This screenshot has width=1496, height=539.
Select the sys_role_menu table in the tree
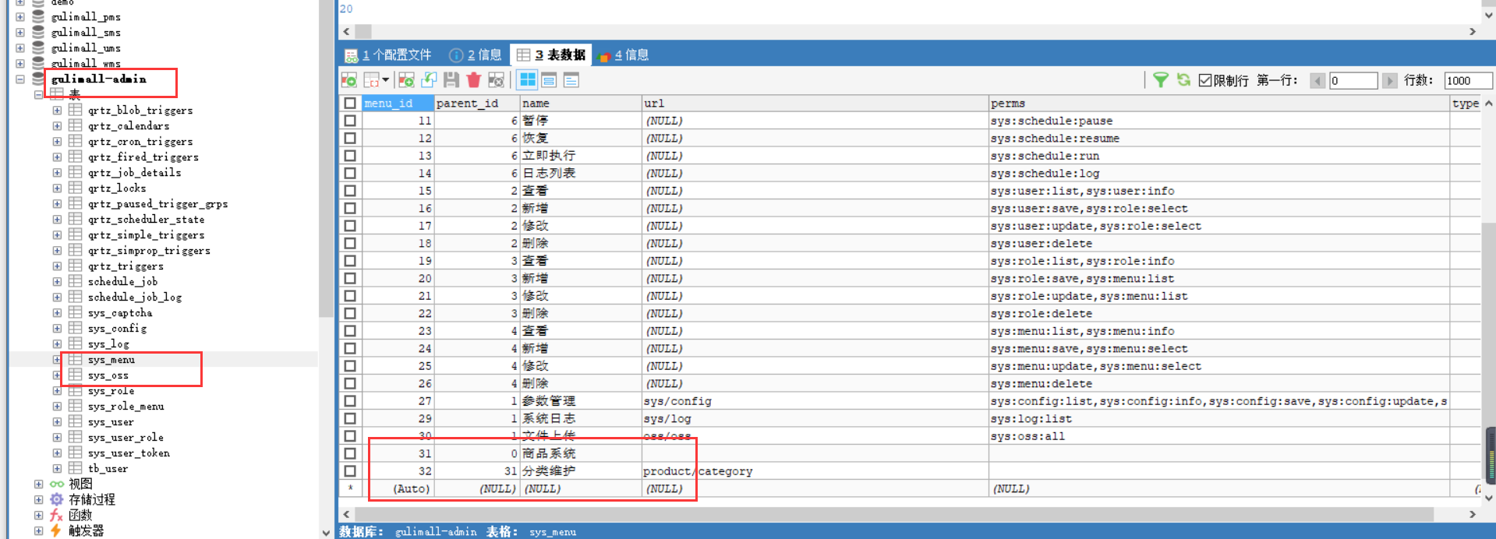coord(126,406)
